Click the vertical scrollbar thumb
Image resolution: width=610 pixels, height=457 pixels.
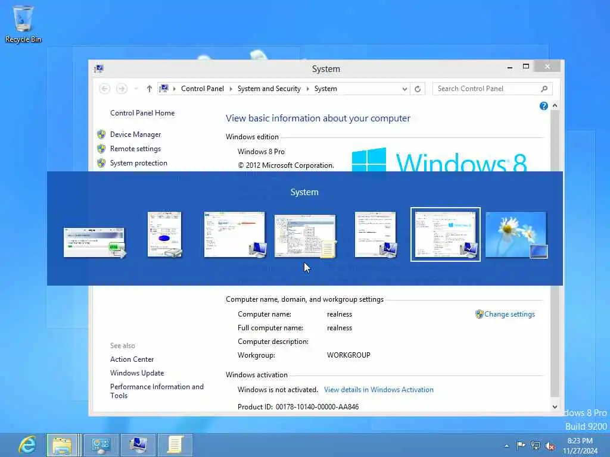pos(555,253)
